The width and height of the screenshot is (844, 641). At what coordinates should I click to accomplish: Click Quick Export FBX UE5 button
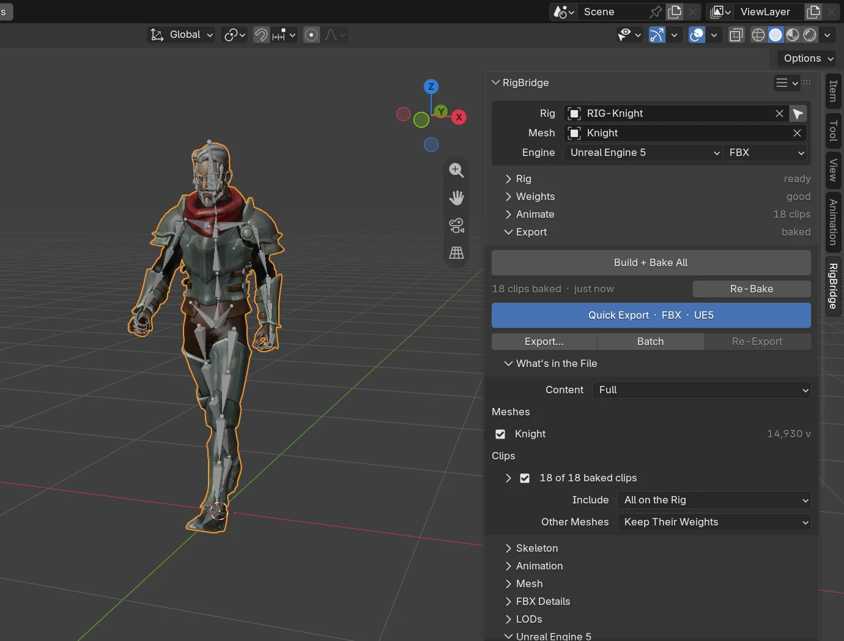[651, 316]
